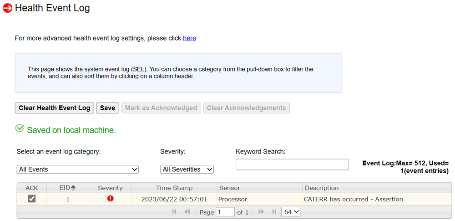Image resolution: width=455 pixels, height=221 pixels.
Task: Sort by the Sensor column header
Action: click(x=259, y=188)
